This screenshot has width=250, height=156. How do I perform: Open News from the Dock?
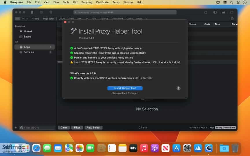(x=166, y=148)
